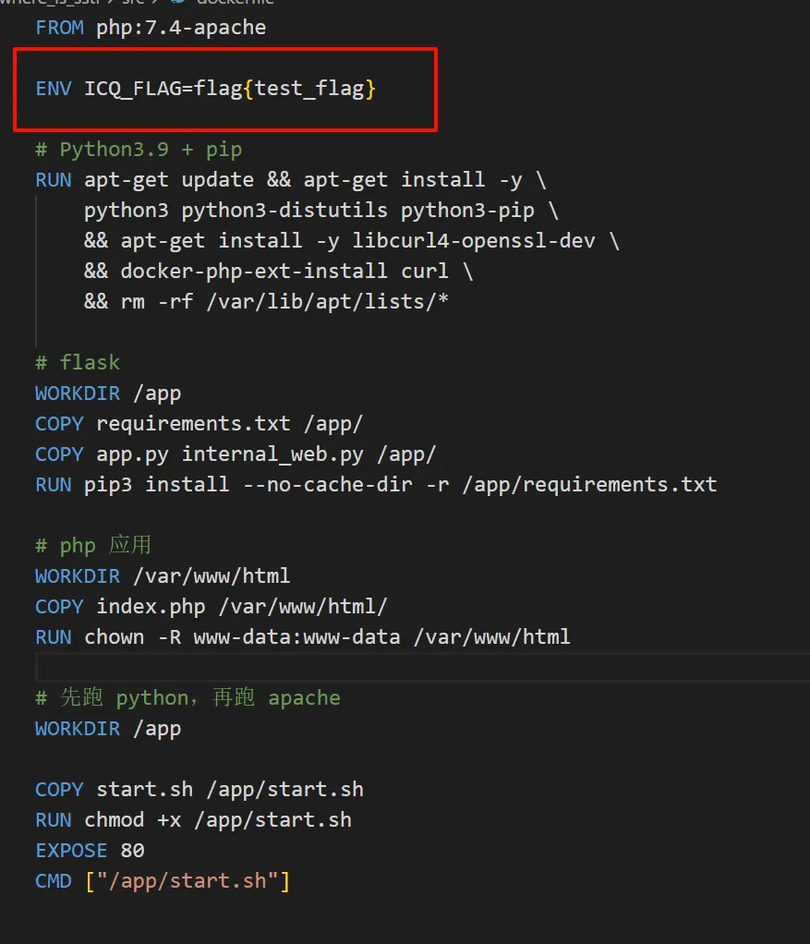The height and width of the screenshot is (944, 810).
Task: Click index.php in the COPY line
Action: point(151,607)
